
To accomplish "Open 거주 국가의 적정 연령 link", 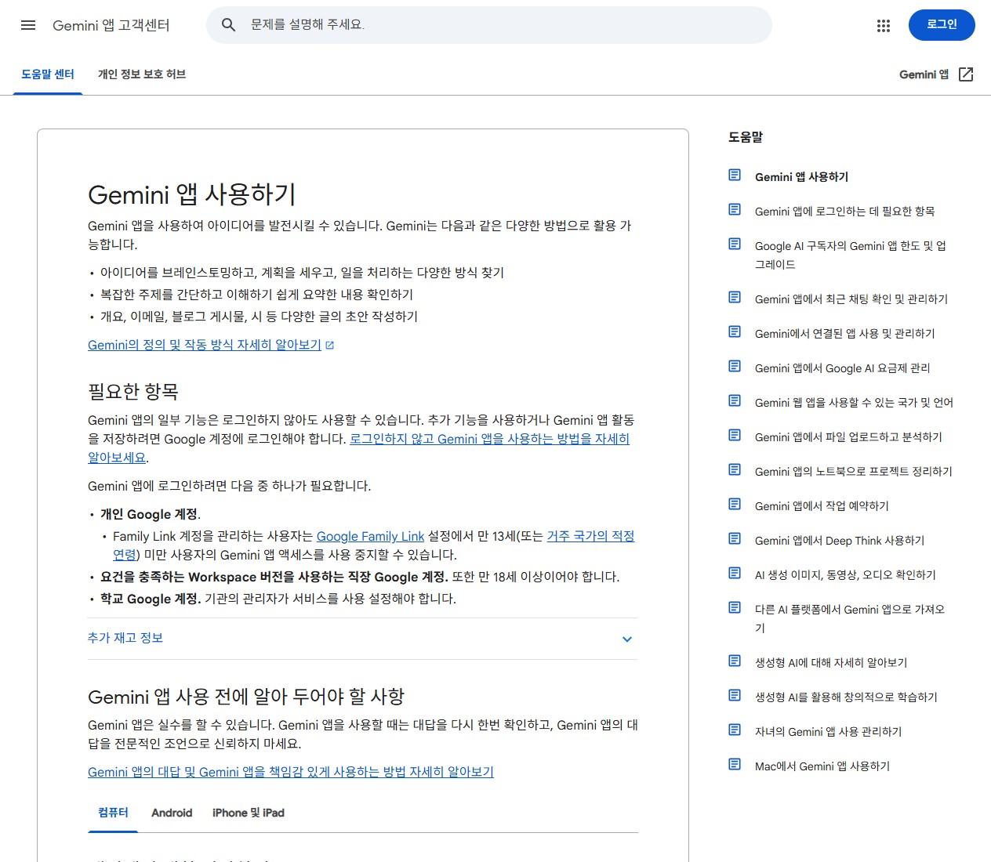I will (x=590, y=536).
